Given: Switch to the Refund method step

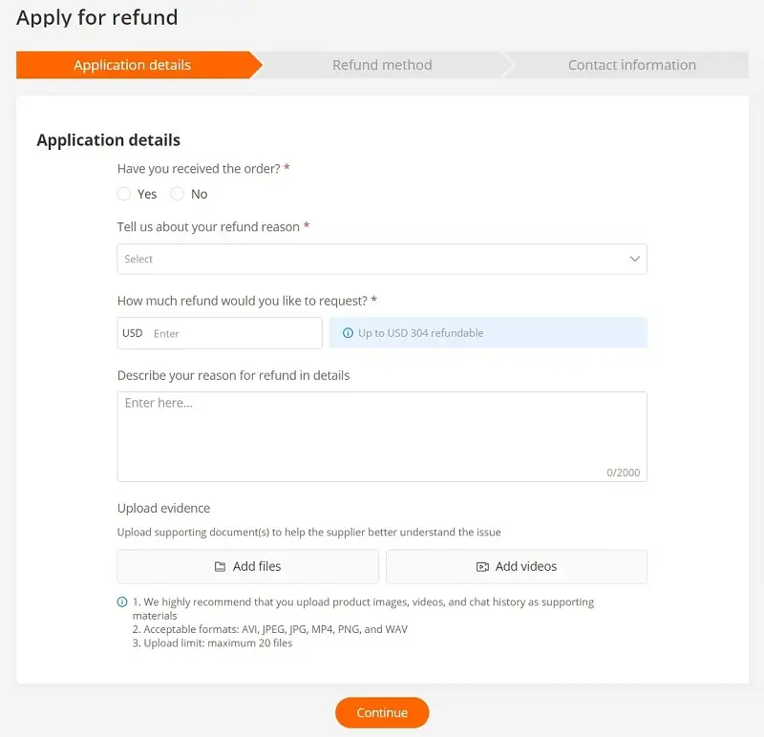Looking at the screenshot, I should [x=382, y=65].
